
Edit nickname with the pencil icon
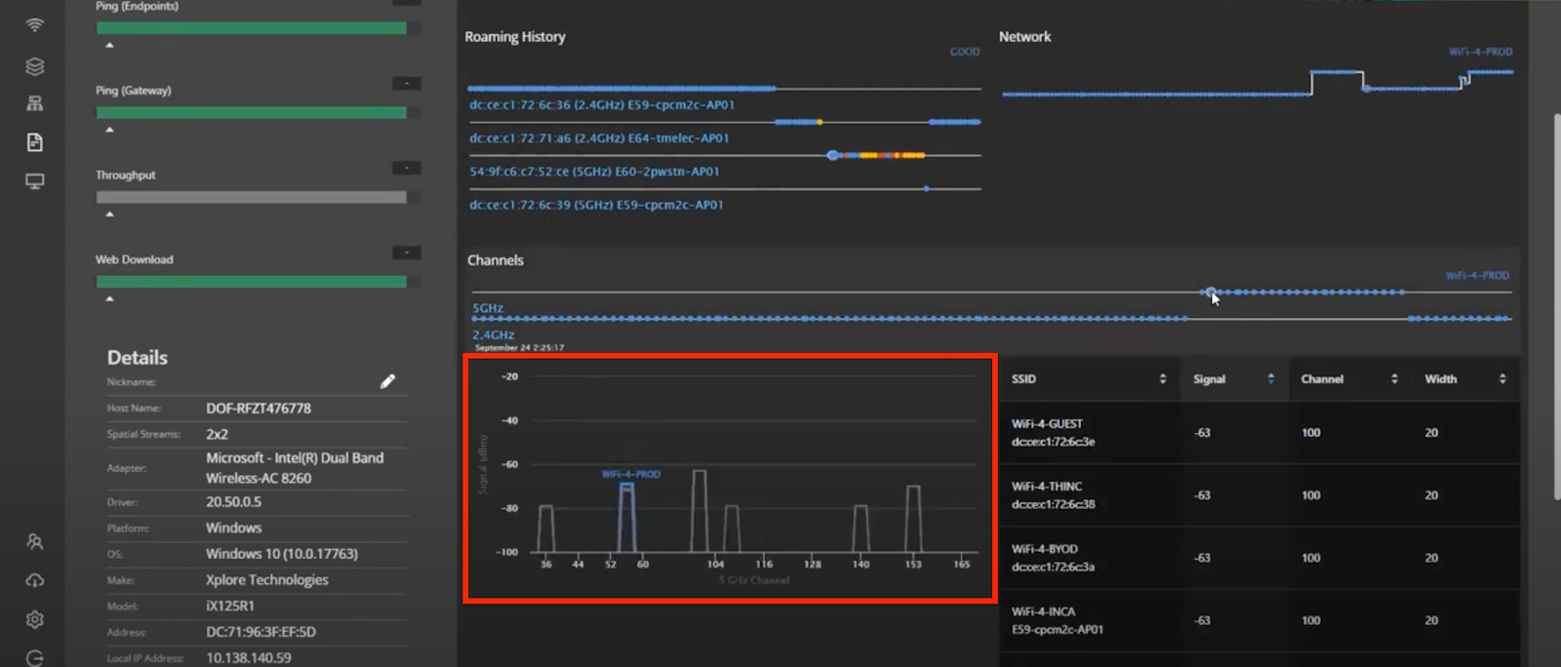(x=387, y=381)
